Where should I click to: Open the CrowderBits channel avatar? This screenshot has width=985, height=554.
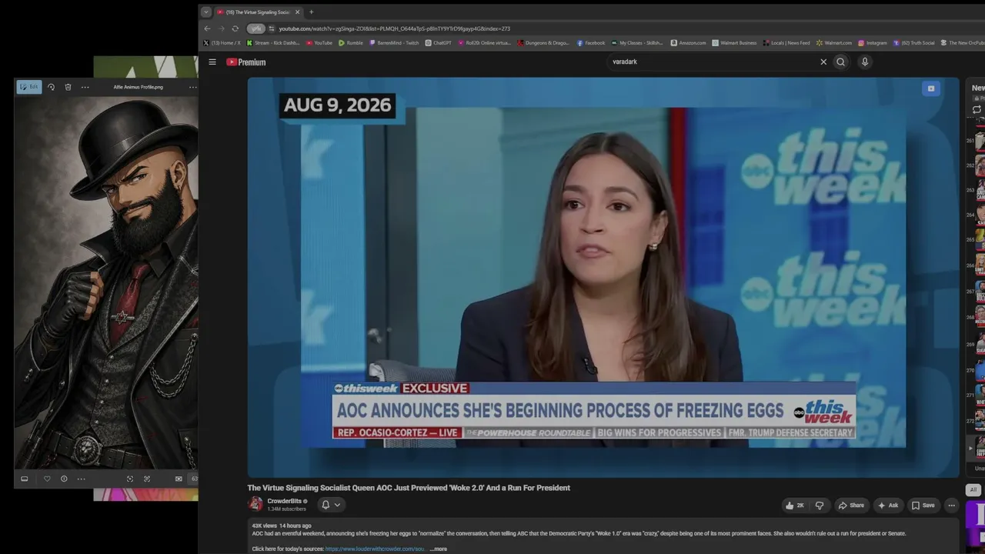pos(255,504)
